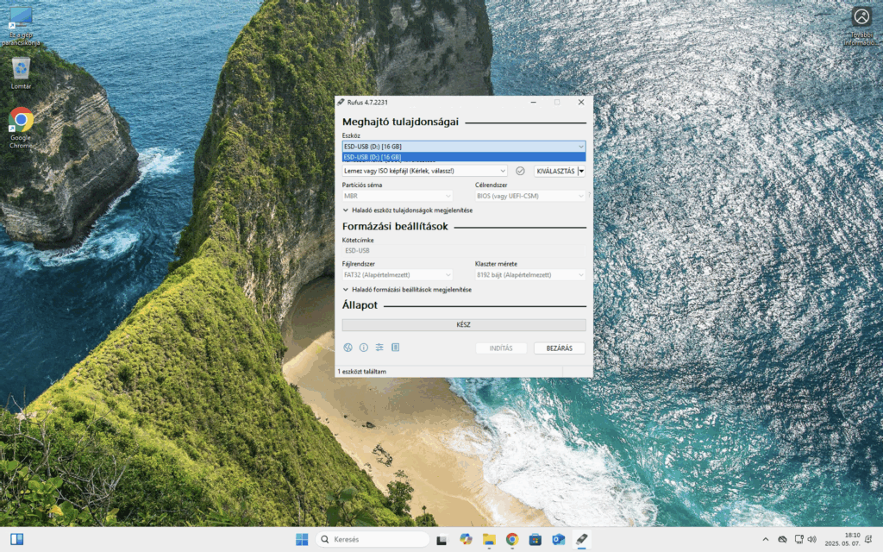Image resolution: width=883 pixels, height=552 pixels.
Task: Click the További információ desktop icon
Action: click(861, 26)
